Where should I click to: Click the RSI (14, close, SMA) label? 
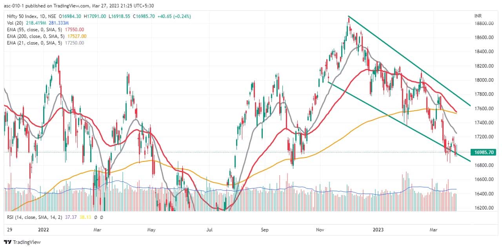click(x=33, y=217)
